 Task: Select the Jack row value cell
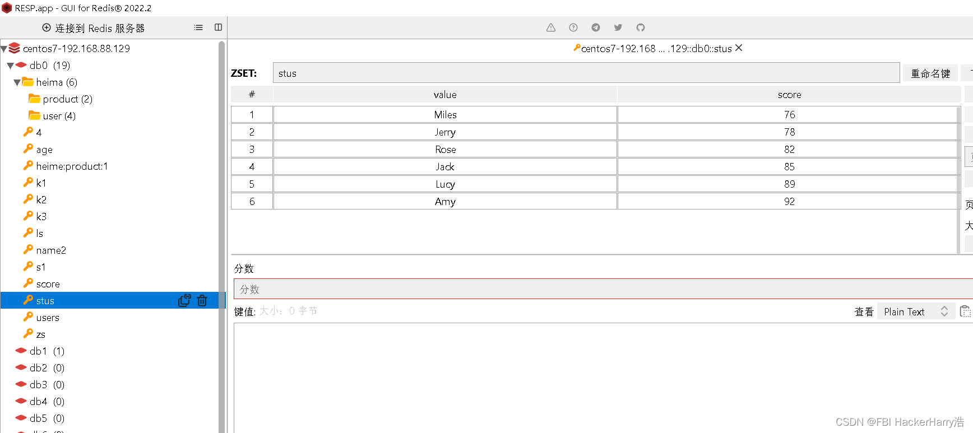445,166
